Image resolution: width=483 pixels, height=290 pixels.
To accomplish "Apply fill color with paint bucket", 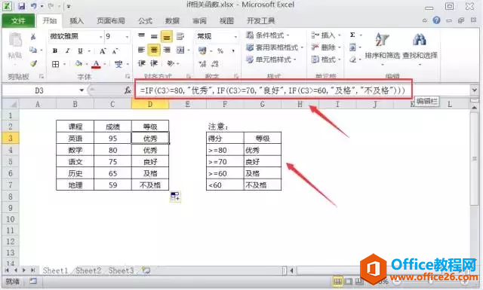I will (x=78, y=64).
